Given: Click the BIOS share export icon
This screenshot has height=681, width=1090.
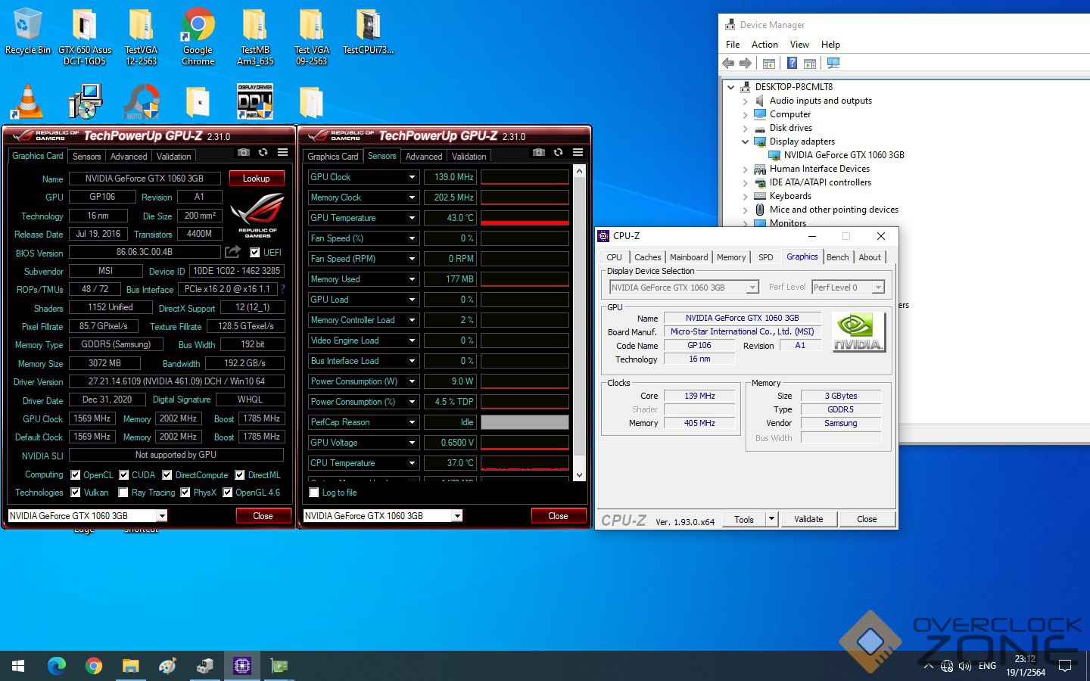Looking at the screenshot, I should 233,252.
